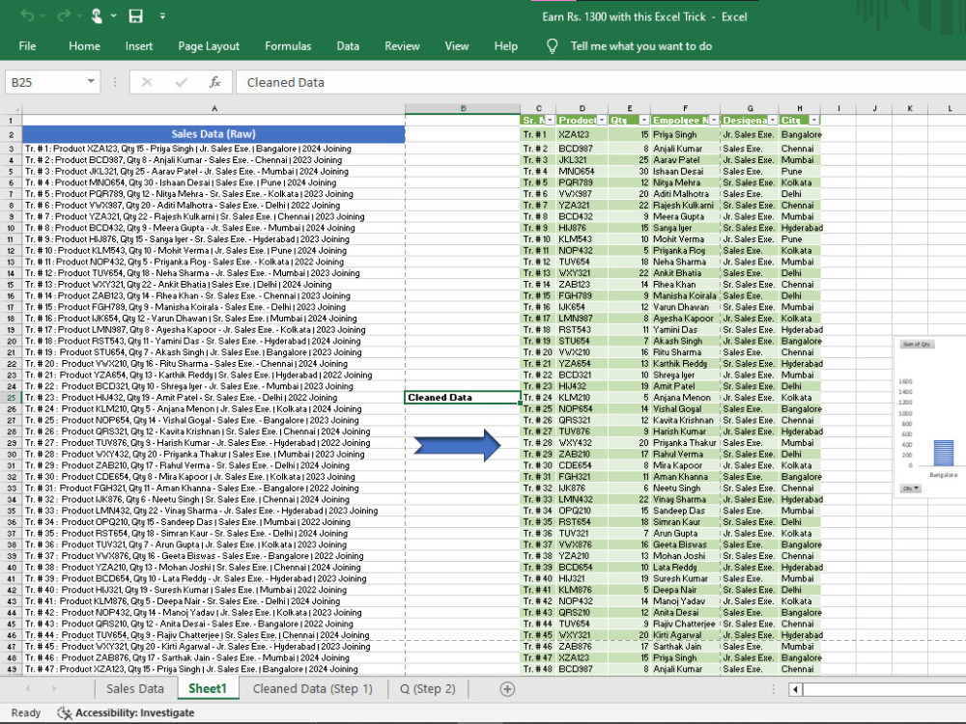Switch to Cleaned Data (Step 1) sheet
The image size is (966, 724).
pos(312,688)
